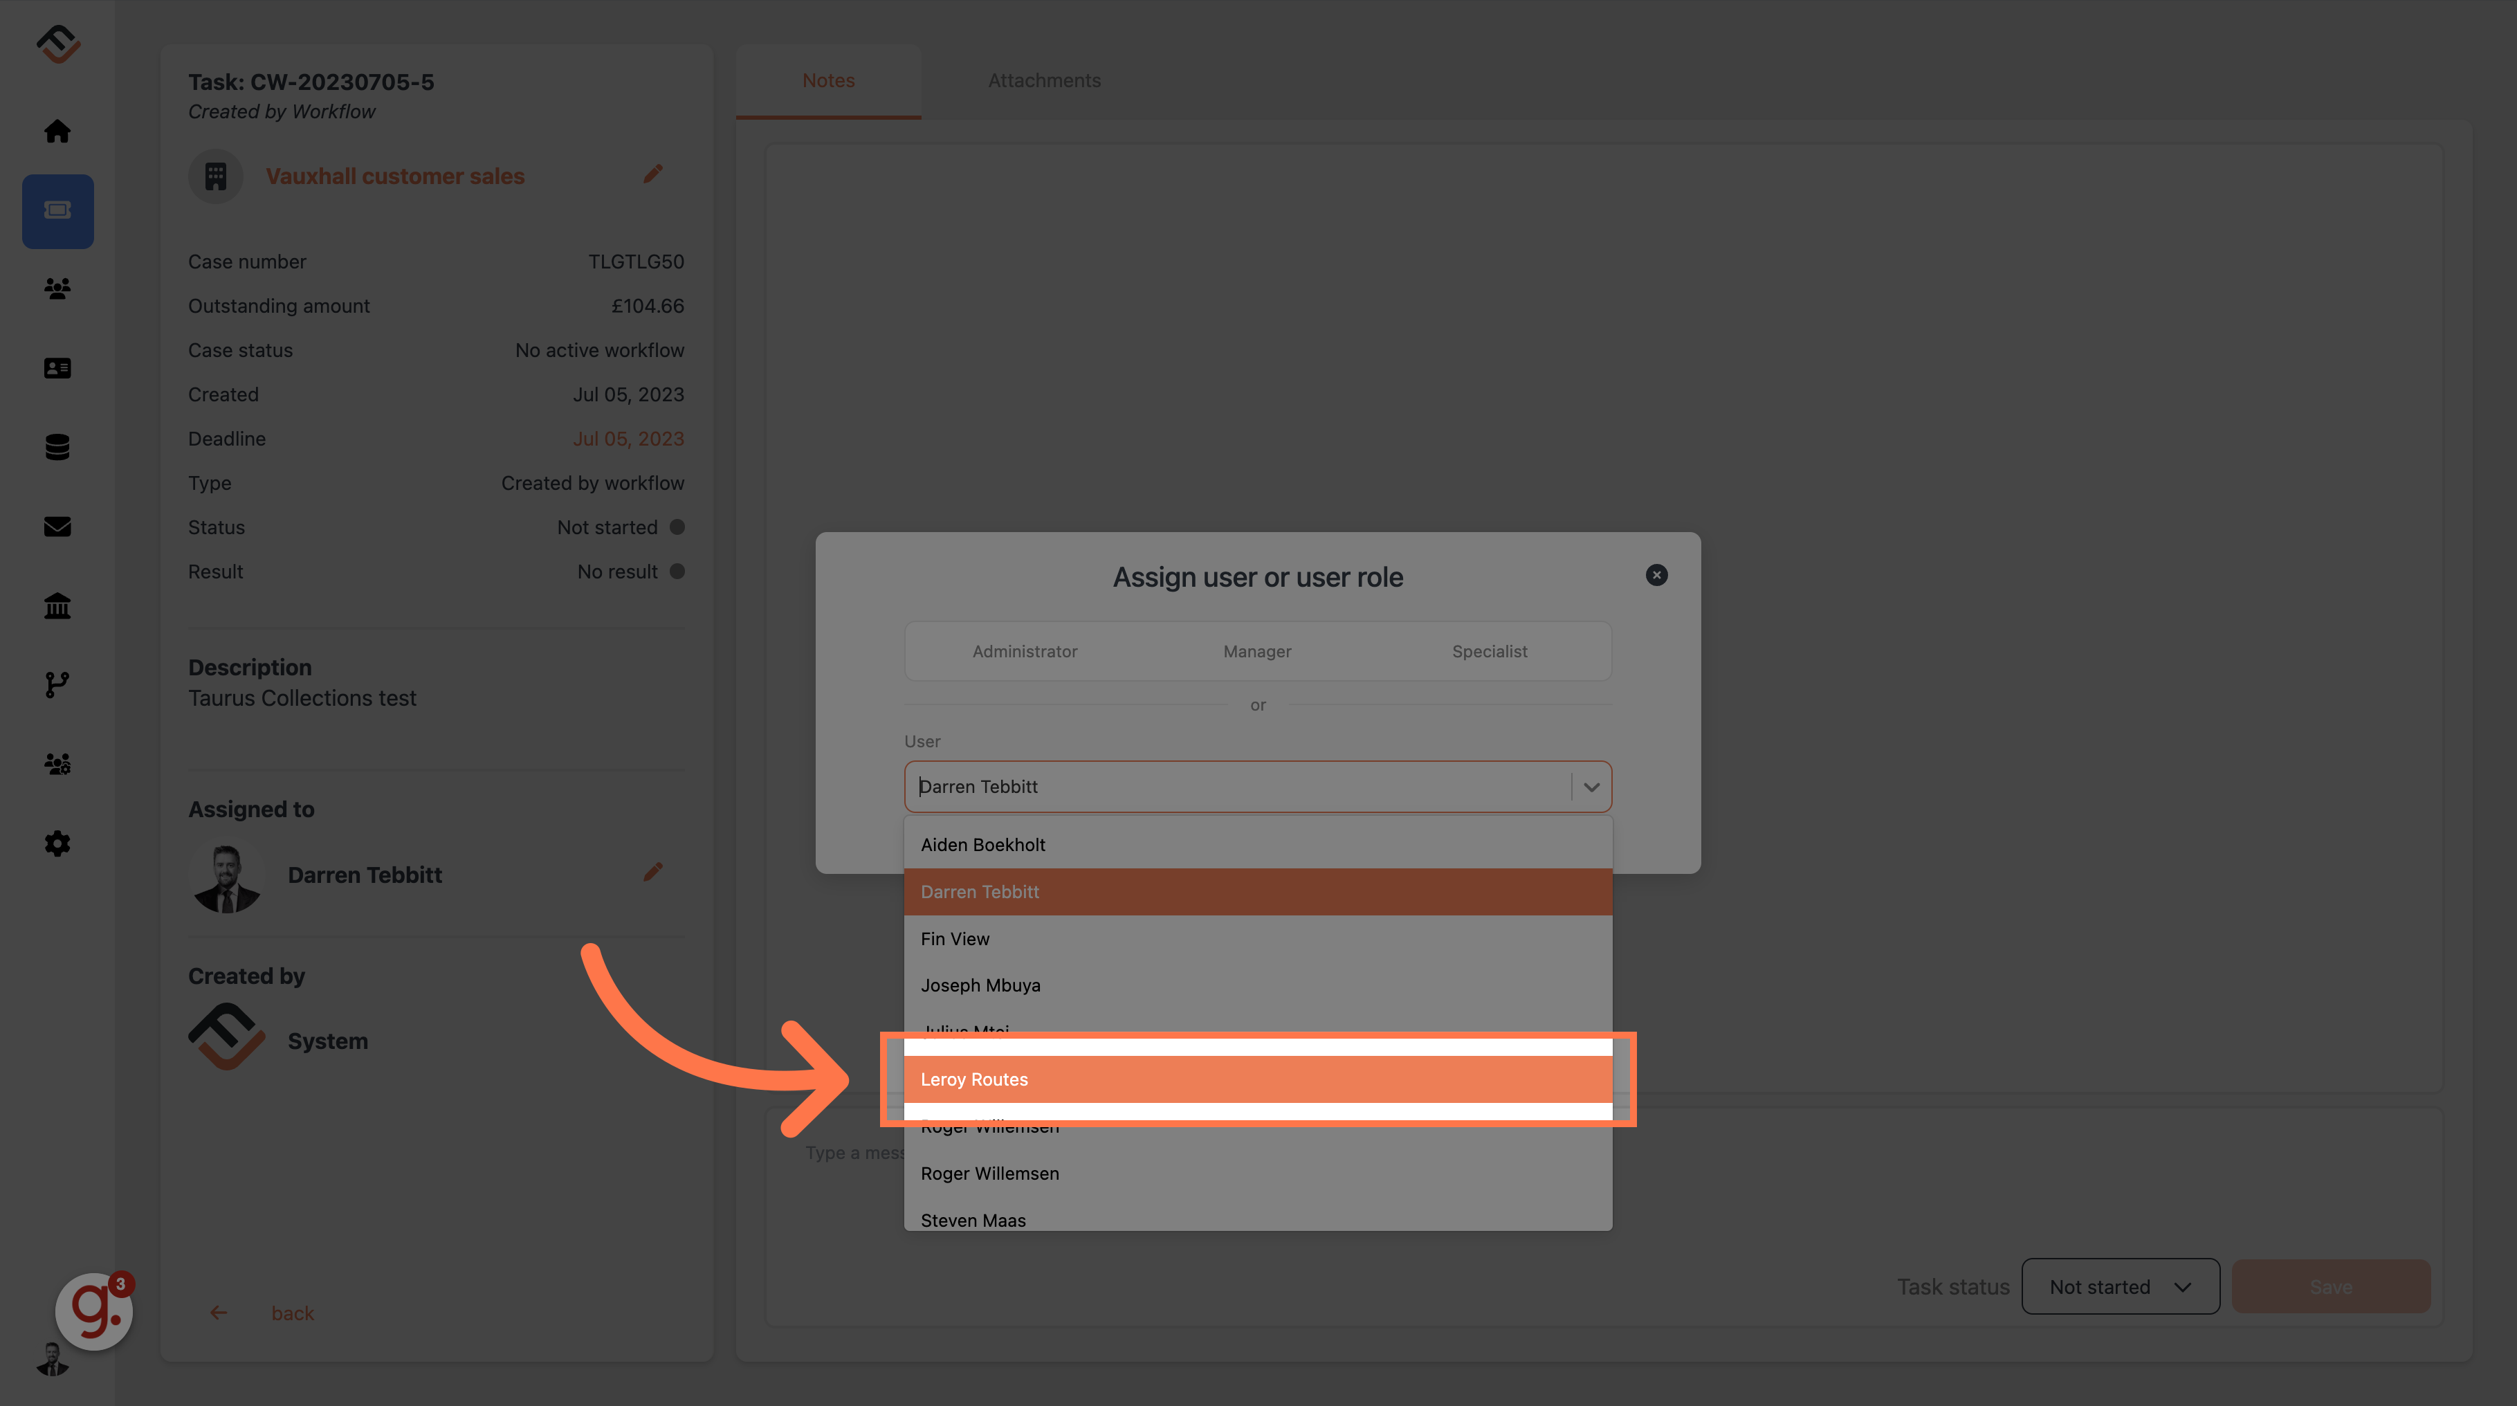The height and width of the screenshot is (1406, 2517).
Task: Click the System logo under Created by
Action: point(227,1038)
